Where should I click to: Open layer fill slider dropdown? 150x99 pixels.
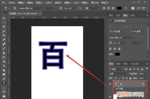click(x=146, y=78)
